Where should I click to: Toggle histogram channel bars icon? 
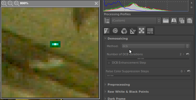click(192, 8)
